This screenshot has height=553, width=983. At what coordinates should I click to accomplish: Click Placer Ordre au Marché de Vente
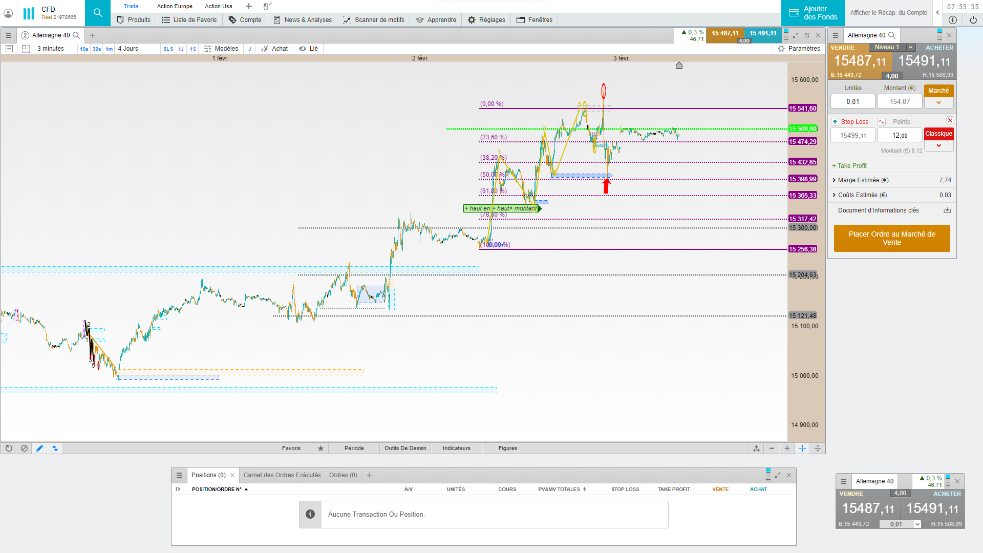point(892,238)
